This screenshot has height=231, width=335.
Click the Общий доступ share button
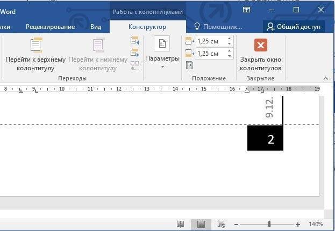pyautogui.click(x=294, y=27)
